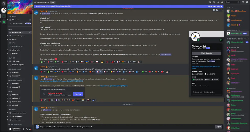Viewport: 250px width, 132px height.
Task: Collapse the INFO channel category
Action: (10, 29)
